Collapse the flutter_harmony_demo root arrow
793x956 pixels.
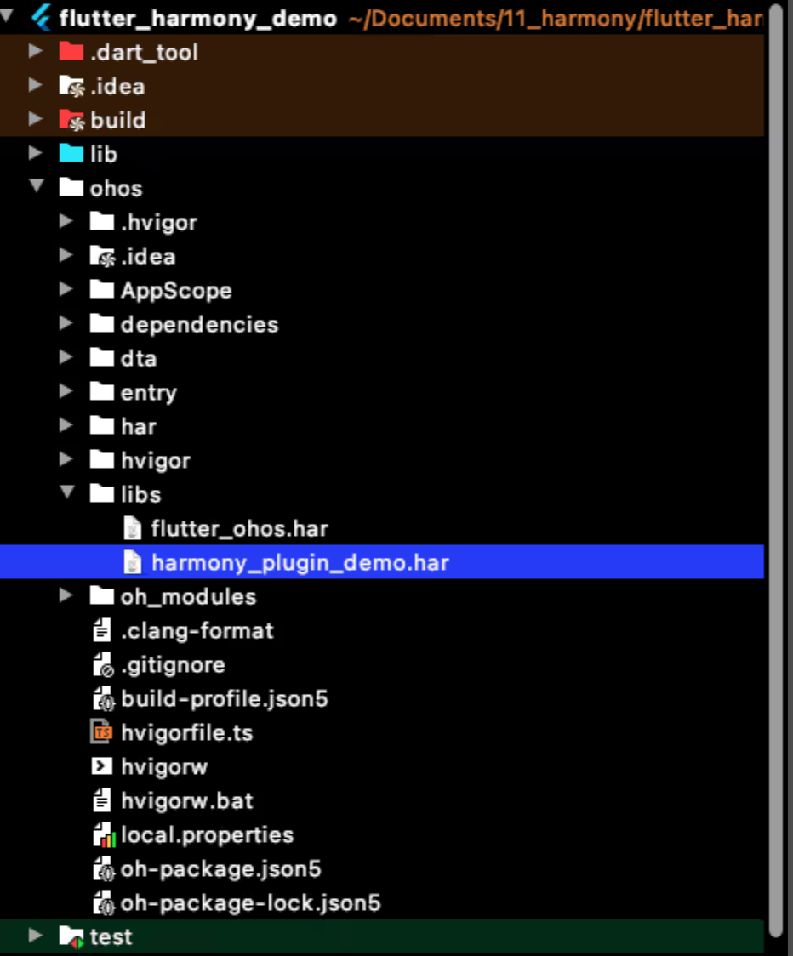(7, 15)
